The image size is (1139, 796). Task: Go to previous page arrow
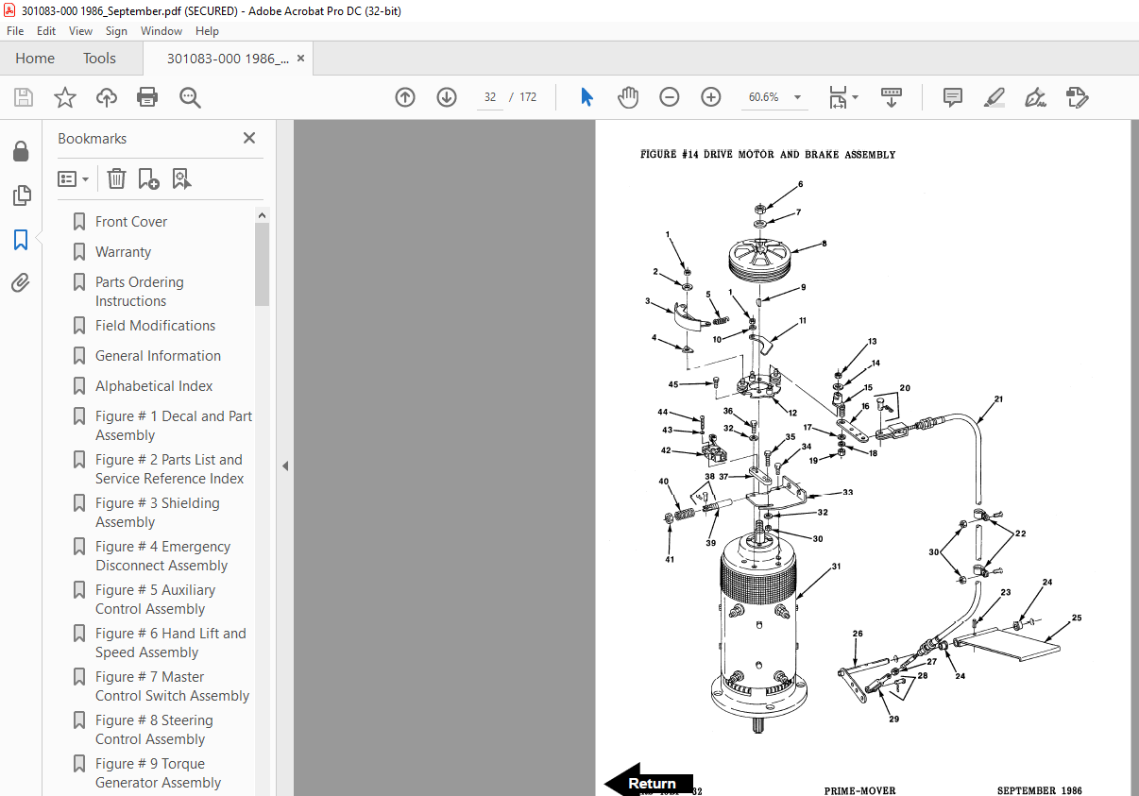(405, 97)
